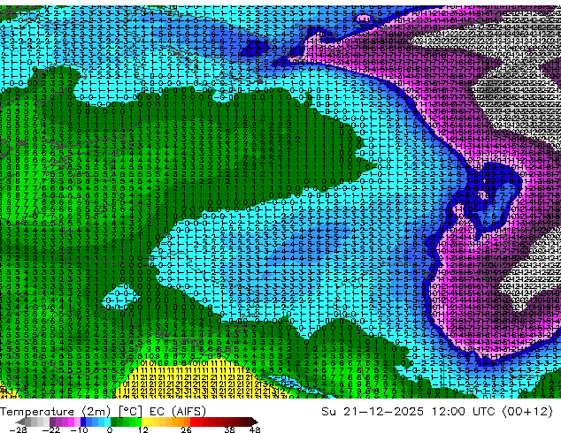
Task: Click the "EC (AIFS)" model label
Action: pyautogui.click(x=178, y=412)
